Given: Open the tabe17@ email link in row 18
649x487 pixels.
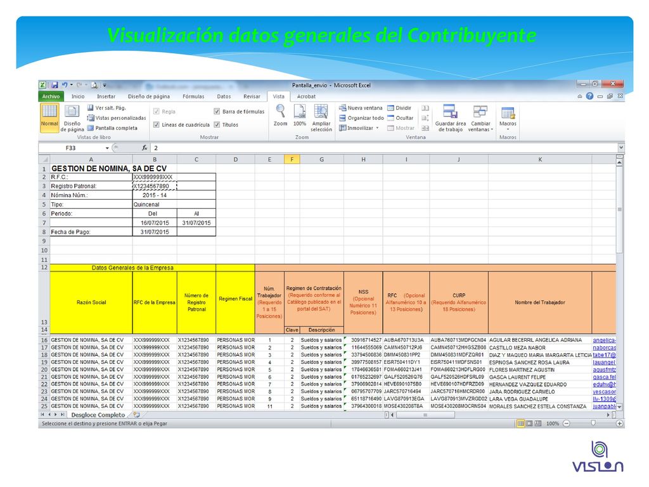Looking at the screenshot, I should (x=604, y=355).
